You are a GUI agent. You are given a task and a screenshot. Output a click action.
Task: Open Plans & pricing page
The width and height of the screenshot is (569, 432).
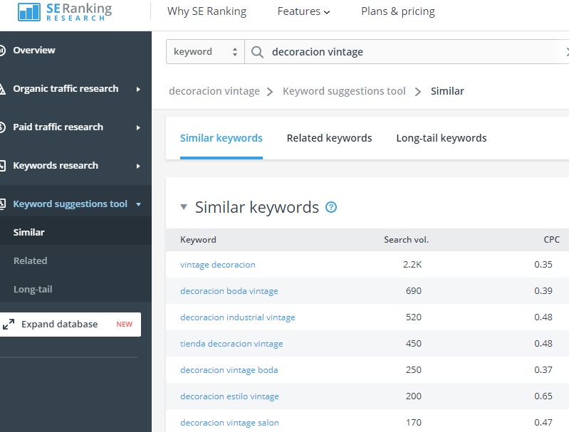coord(397,11)
